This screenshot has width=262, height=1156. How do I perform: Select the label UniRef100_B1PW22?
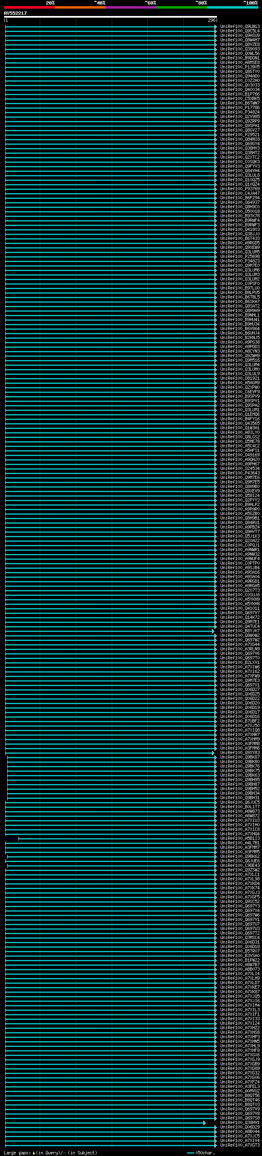click(x=240, y=960)
